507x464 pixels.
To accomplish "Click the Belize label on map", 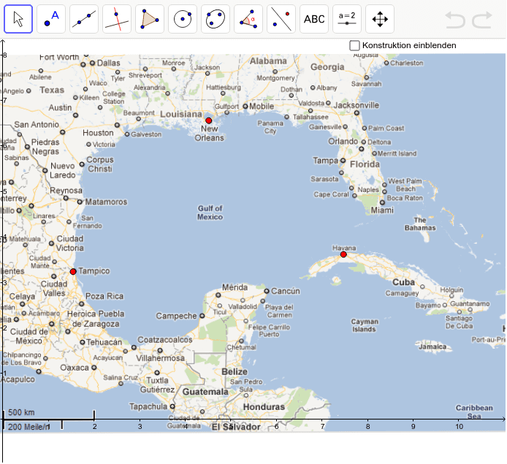I will tap(235, 371).
